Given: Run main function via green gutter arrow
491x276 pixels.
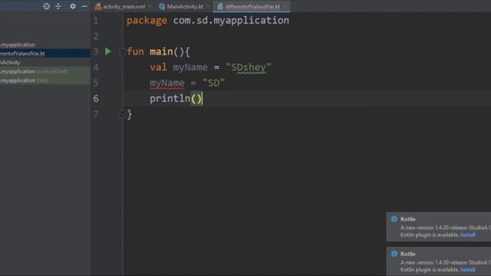Looking at the screenshot, I should point(107,51).
